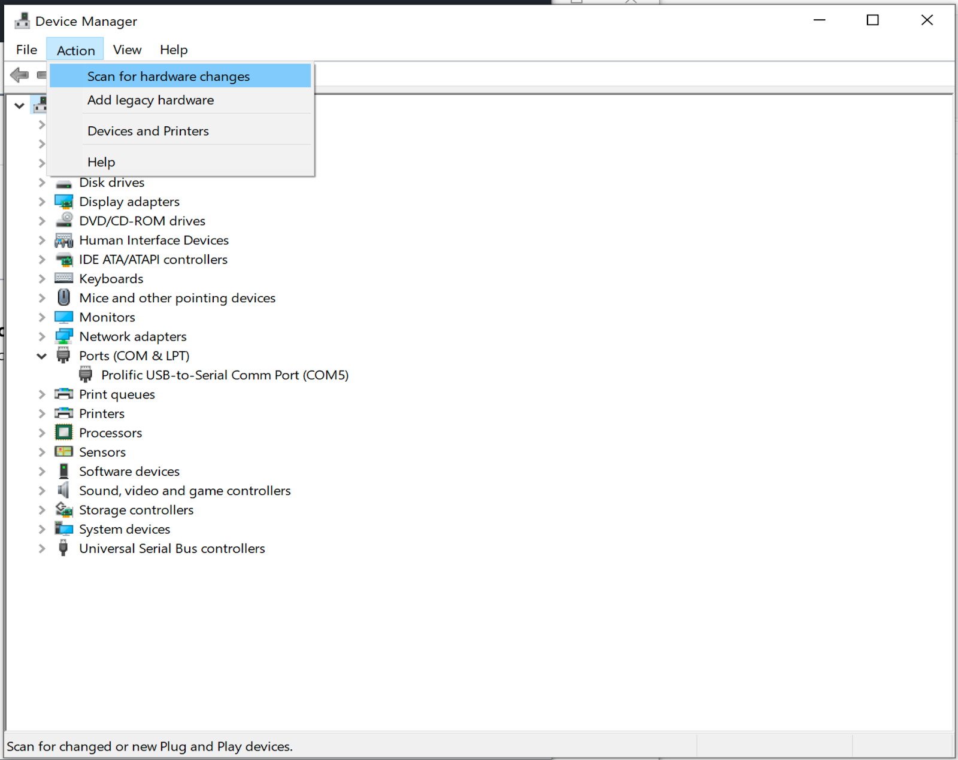
Task: Select the Sensors icon
Action: [63, 452]
